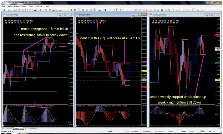Viewport: 223px width, 134px height.
Task: Expand the Profiles dropdown arrow
Action: [12, 10]
